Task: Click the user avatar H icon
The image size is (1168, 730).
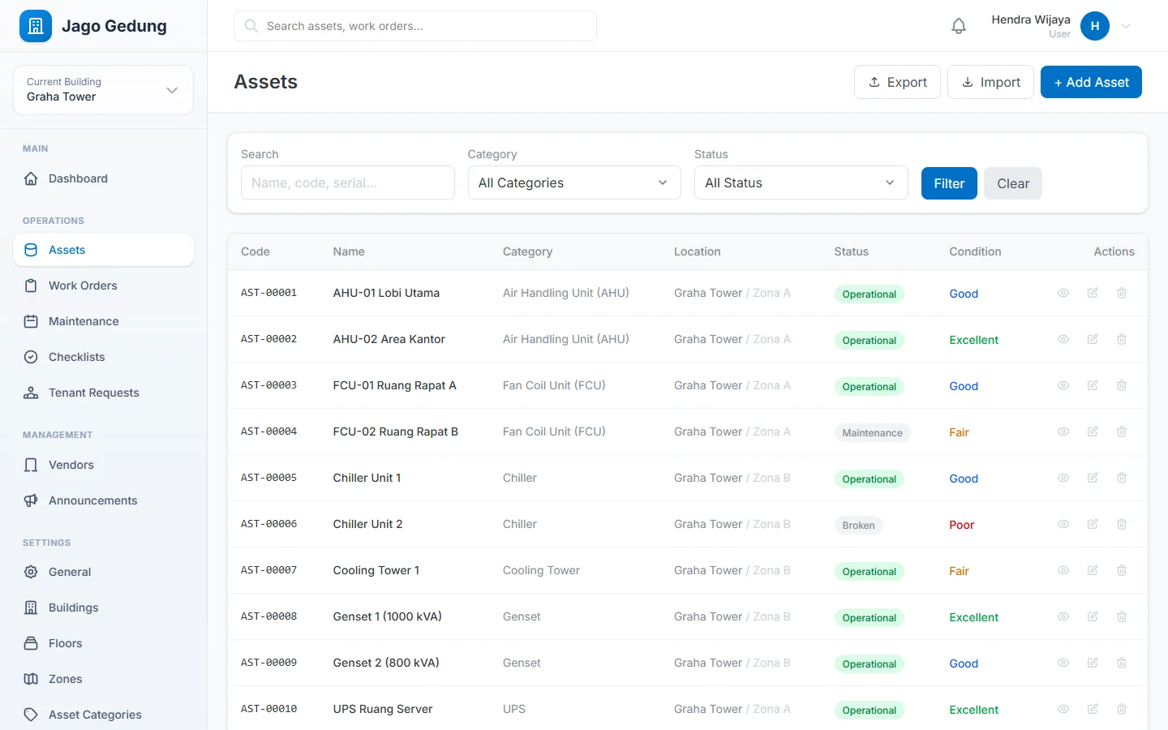Action: [x=1095, y=26]
